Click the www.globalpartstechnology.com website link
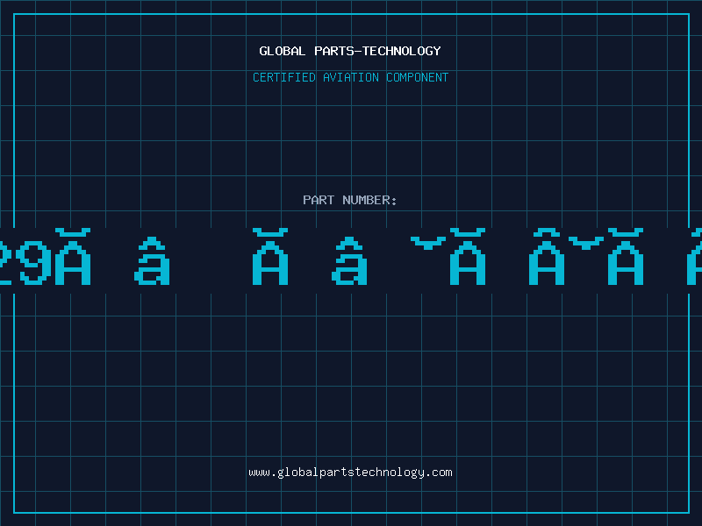The image size is (702, 526). tap(350, 473)
